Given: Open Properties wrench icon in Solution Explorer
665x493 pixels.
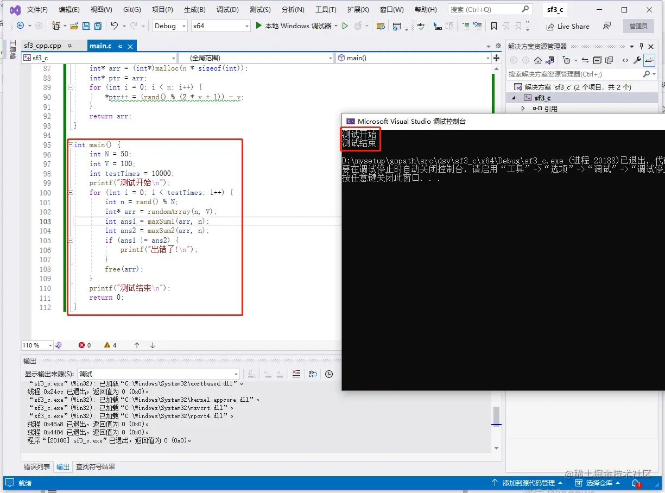Looking at the screenshot, I should 637,60.
